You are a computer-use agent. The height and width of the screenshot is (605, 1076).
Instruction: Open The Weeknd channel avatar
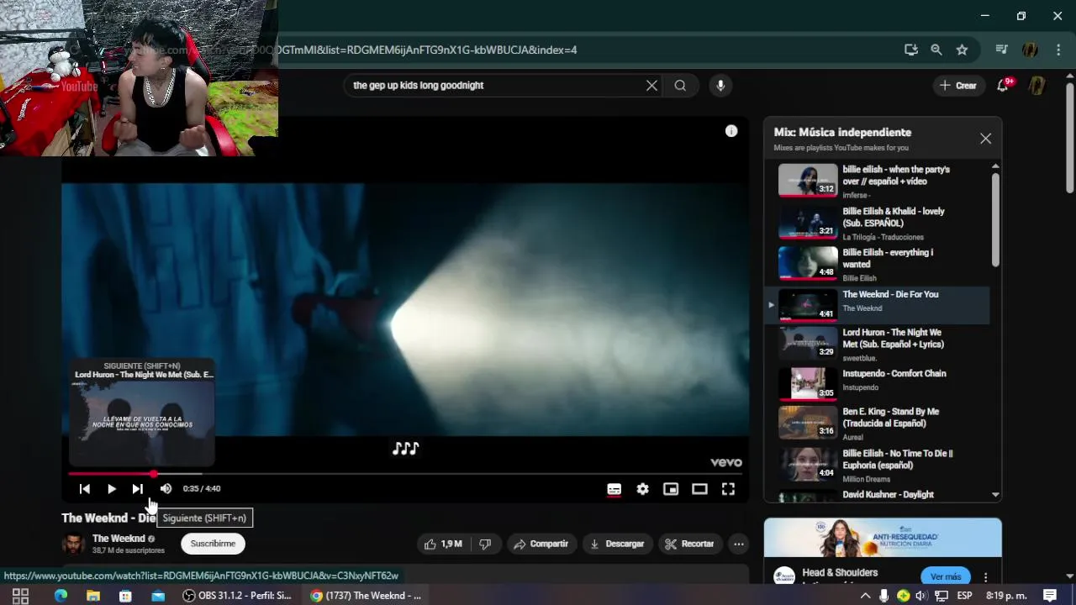click(74, 544)
